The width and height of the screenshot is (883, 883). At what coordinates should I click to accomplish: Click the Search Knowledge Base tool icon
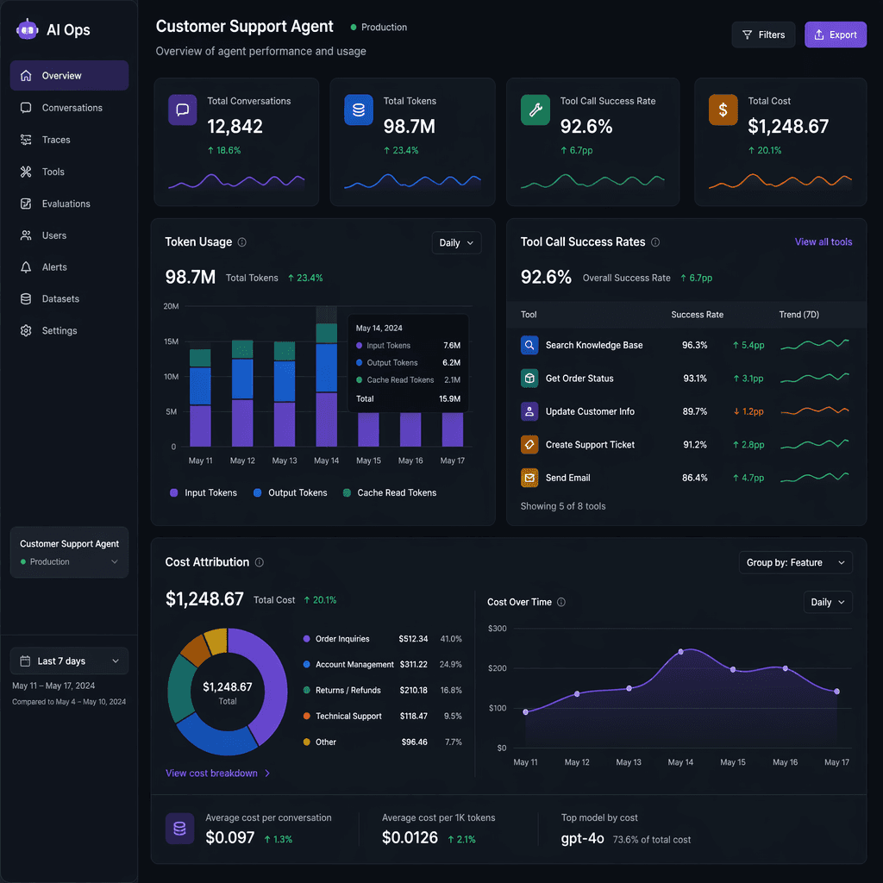tap(528, 345)
